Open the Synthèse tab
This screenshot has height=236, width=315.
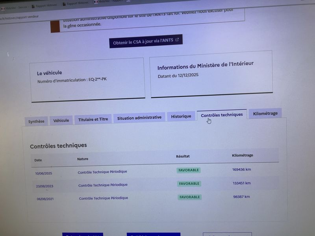[36, 122]
